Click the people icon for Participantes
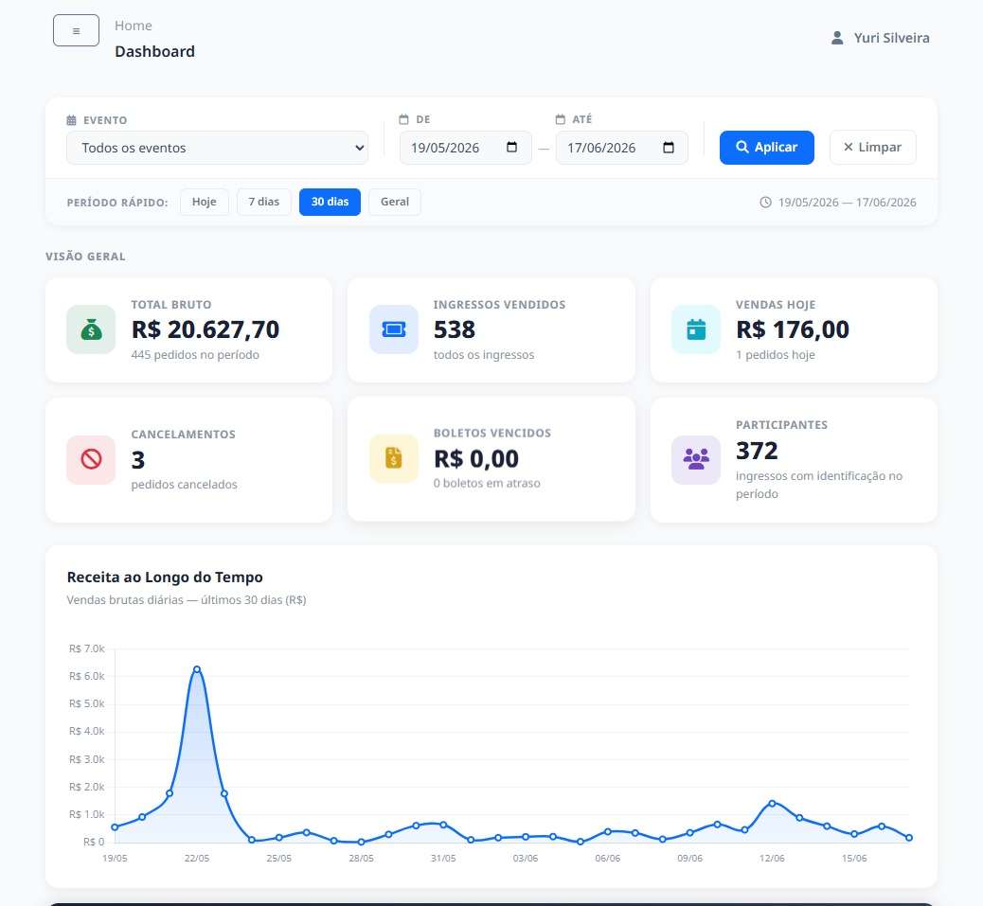The image size is (983, 906). (696, 460)
